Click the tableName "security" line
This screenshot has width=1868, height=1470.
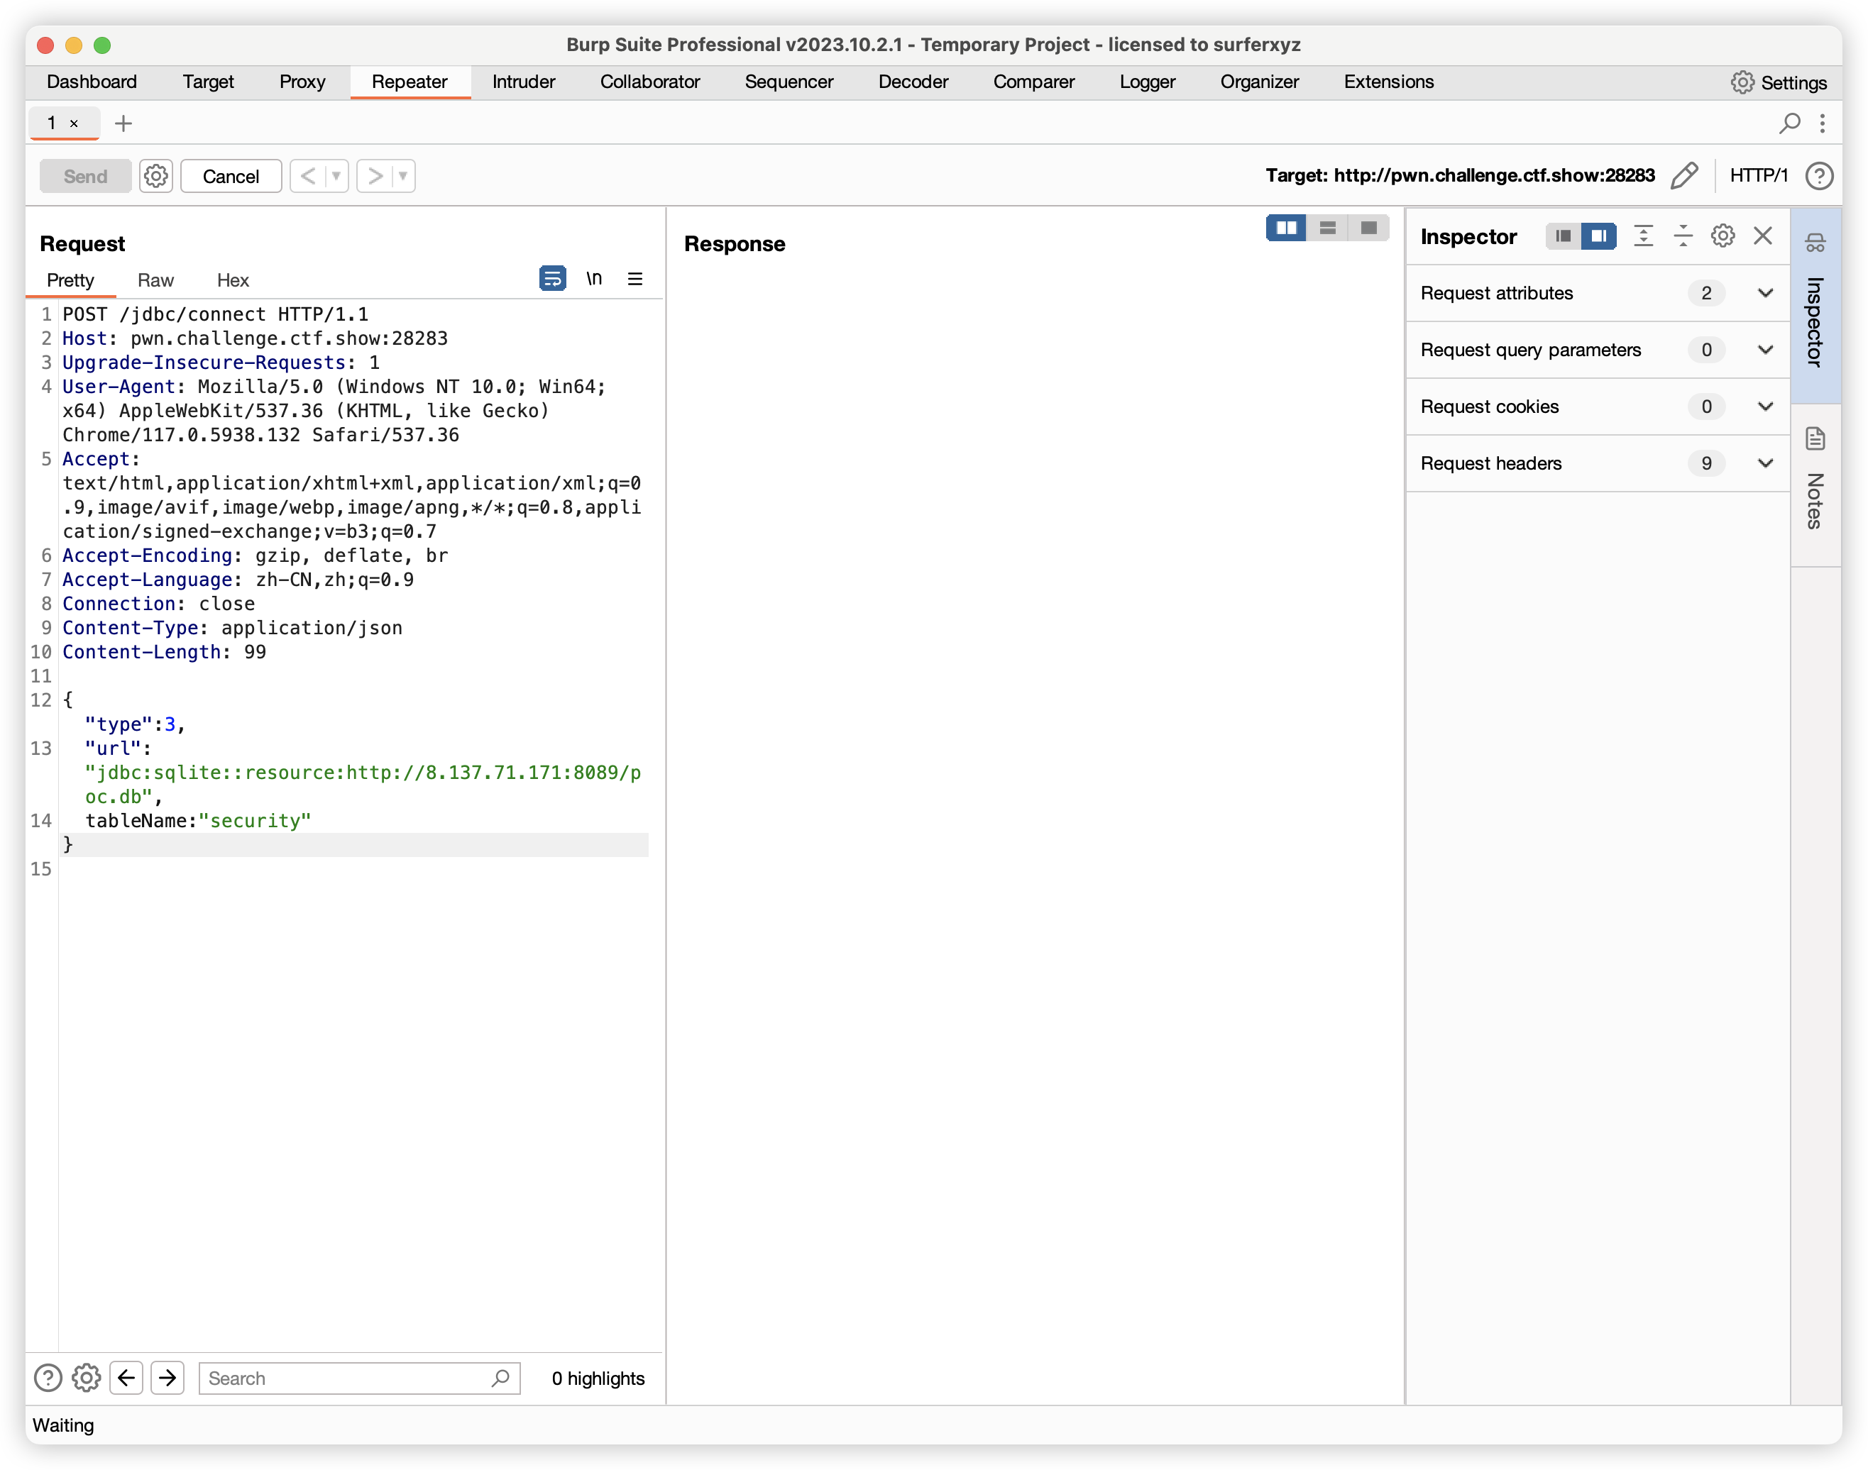point(198,820)
